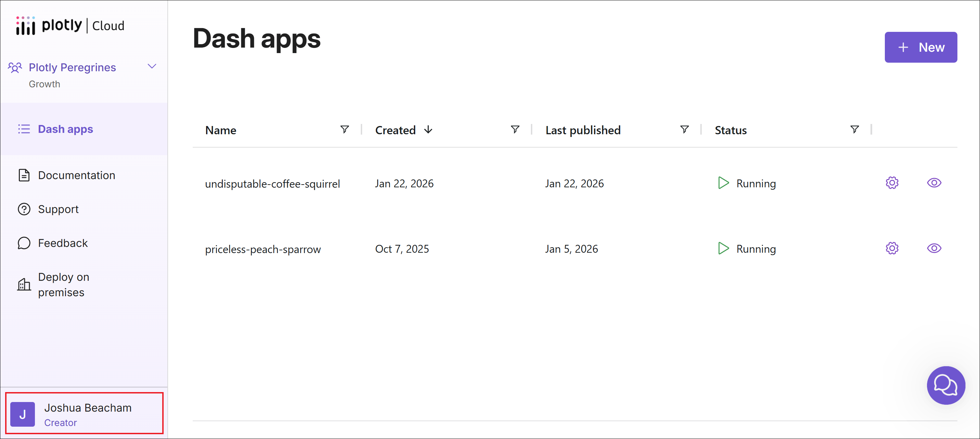Viewport: 980px width, 439px height.
Task: Open the Last published column filter
Action: tap(684, 130)
